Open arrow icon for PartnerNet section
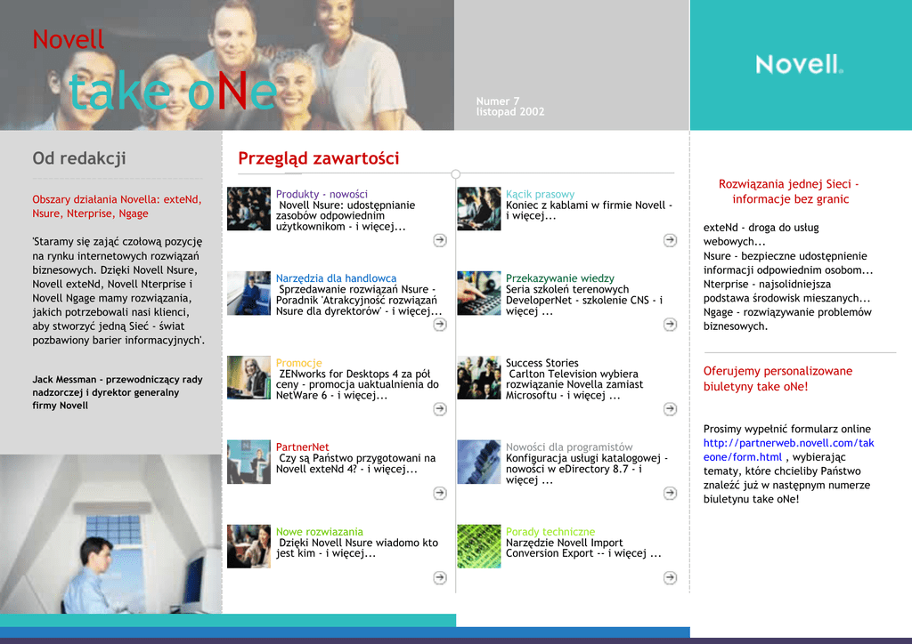Screen dimensions: 912x644 point(440,494)
